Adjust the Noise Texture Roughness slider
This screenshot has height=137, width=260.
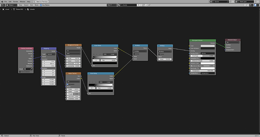coord(73,94)
